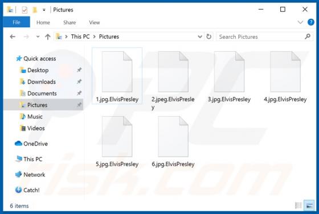Click Properties icon in quick access toolbar
Screen dimensions: 319x214
24,10
